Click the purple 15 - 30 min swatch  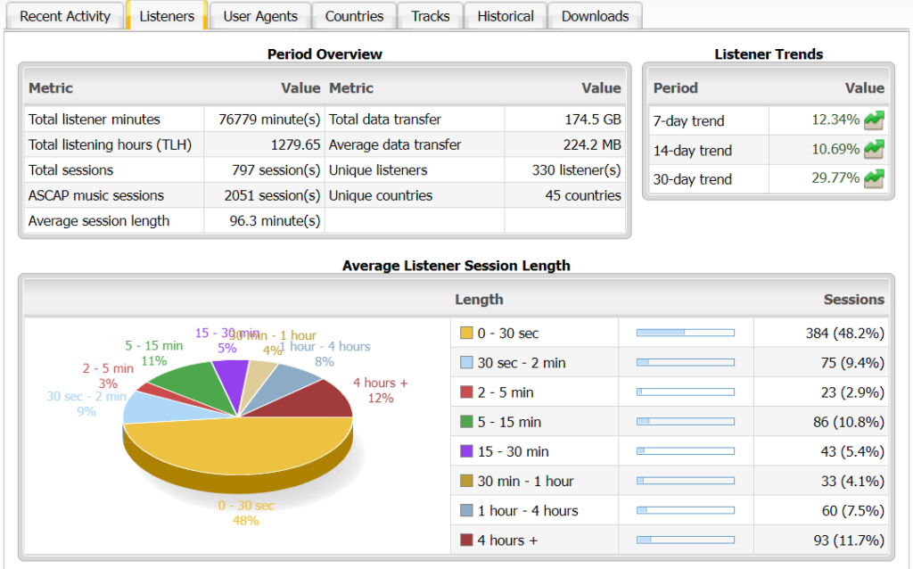(x=466, y=451)
